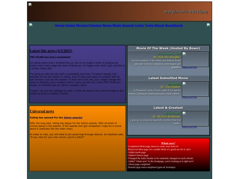Open the Tools navigation link
Image resolution: width=239 pixels, height=179 pixels.
(x=149, y=26)
